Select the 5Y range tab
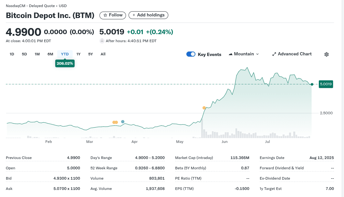Image resolution: width=344 pixels, height=197 pixels. click(x=90, y=54)
